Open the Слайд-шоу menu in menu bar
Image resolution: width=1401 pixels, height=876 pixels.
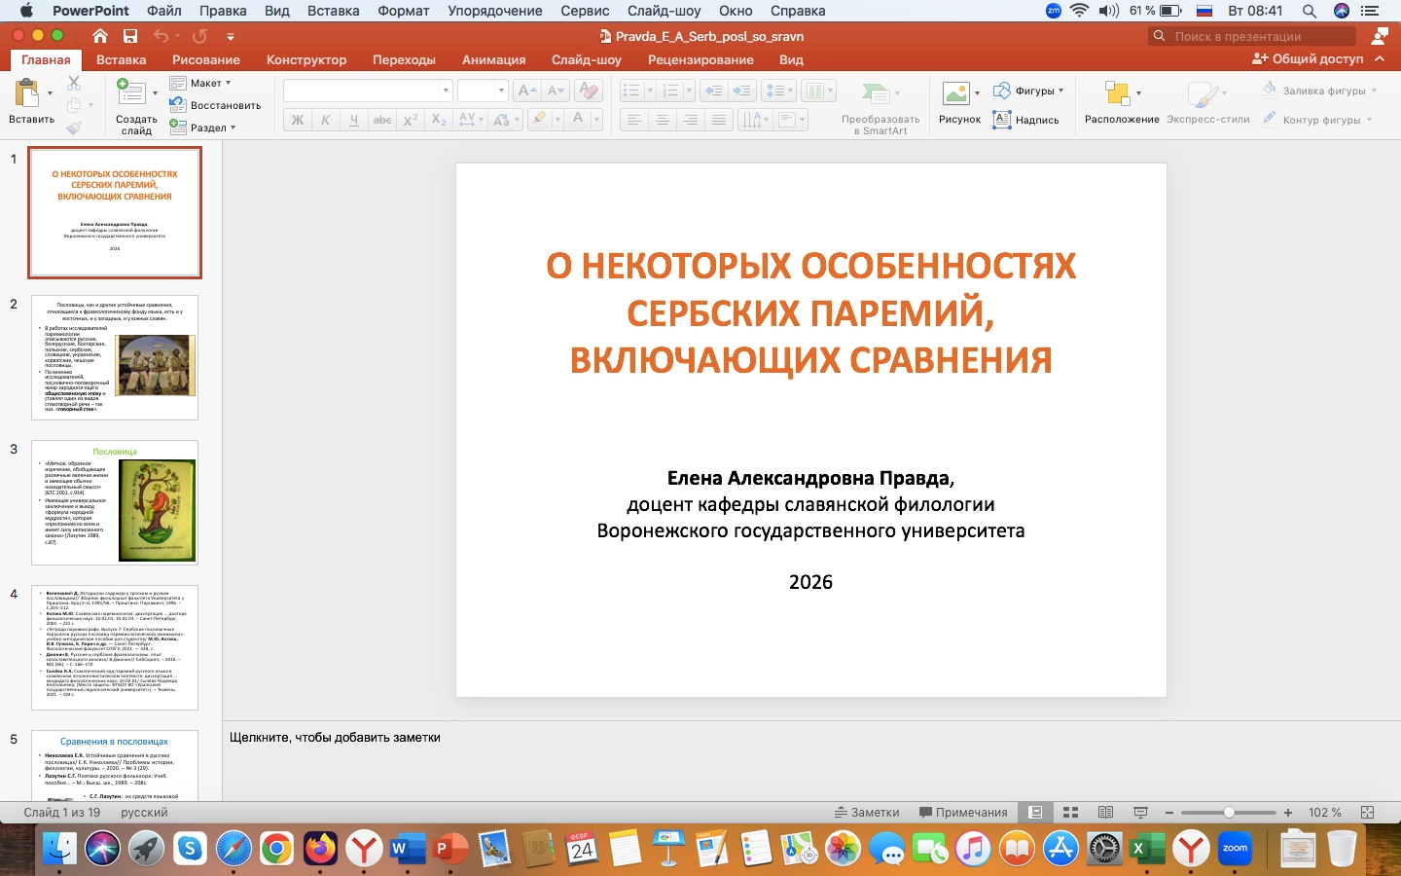coord(664,11)
